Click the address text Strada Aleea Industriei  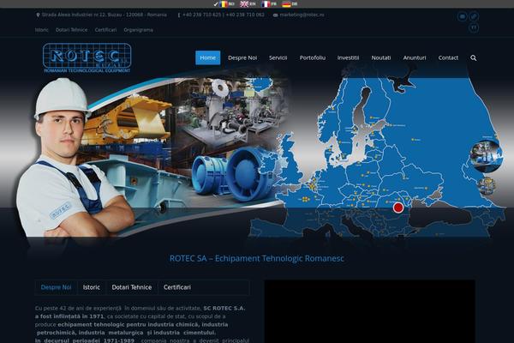click(104, 15)
